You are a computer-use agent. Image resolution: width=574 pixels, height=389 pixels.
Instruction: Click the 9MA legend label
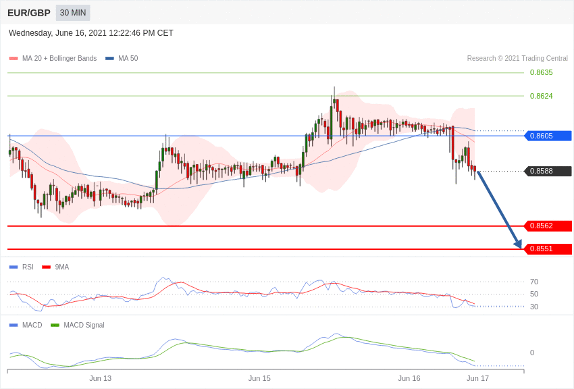pyautogui.click(x=62, y=267)
